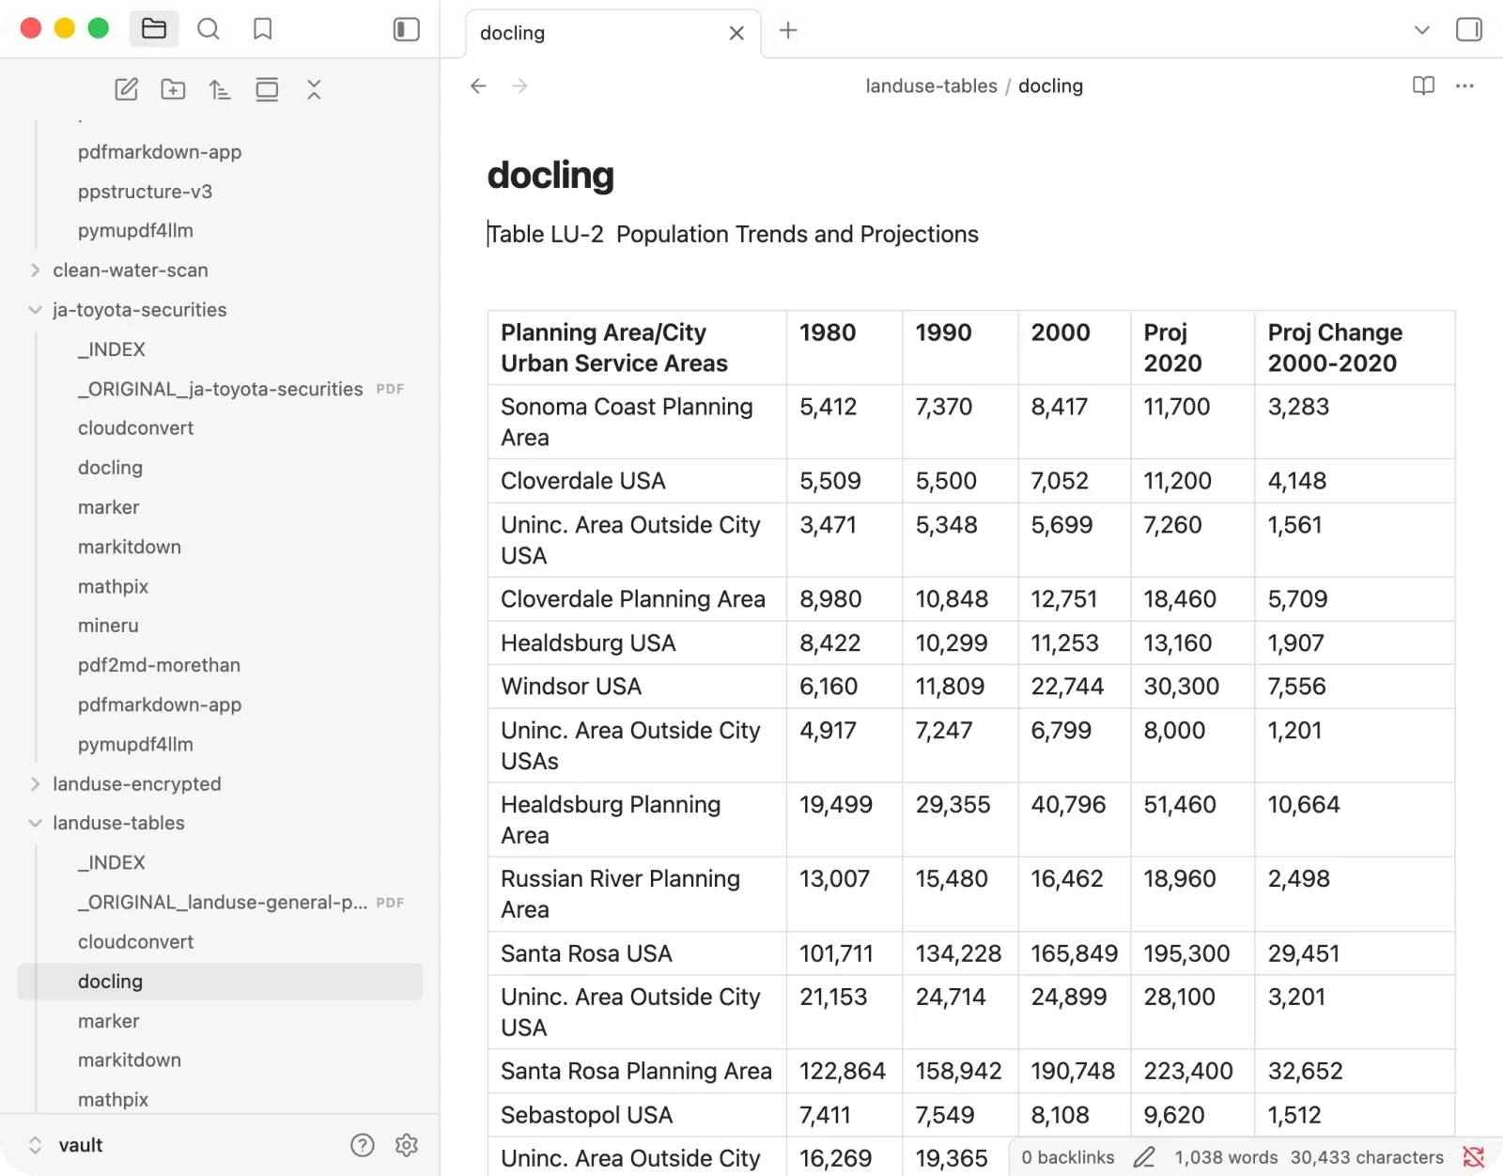The image size is (1503, 1176).
Task: Change the file sort order icon
Action: [x=220, y=89]
